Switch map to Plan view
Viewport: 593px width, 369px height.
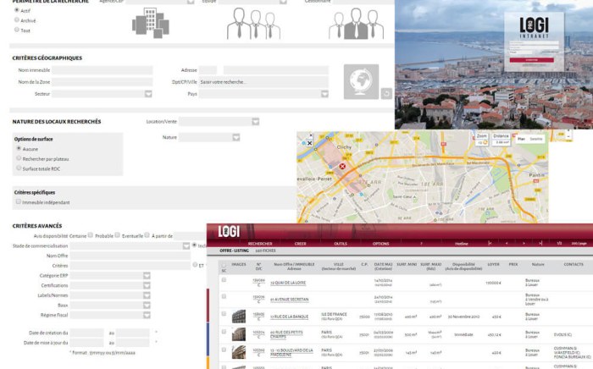522,139
